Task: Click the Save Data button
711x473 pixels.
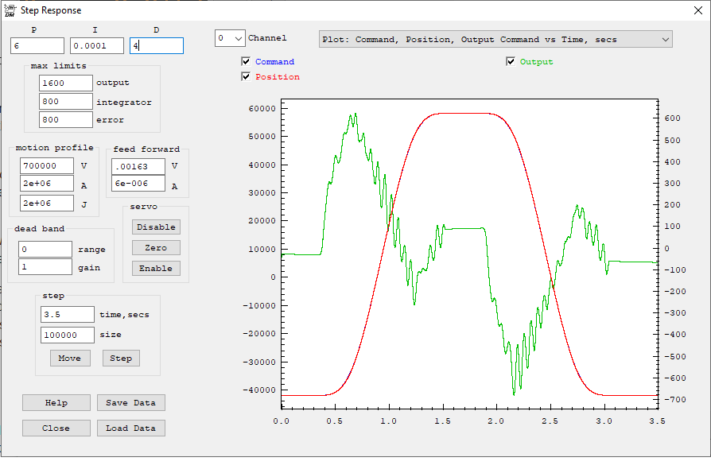Action: (x=131, y=402)
